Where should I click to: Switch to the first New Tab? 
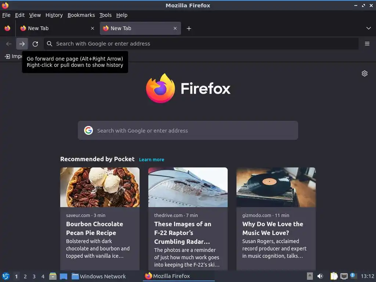tap(58, 28)
